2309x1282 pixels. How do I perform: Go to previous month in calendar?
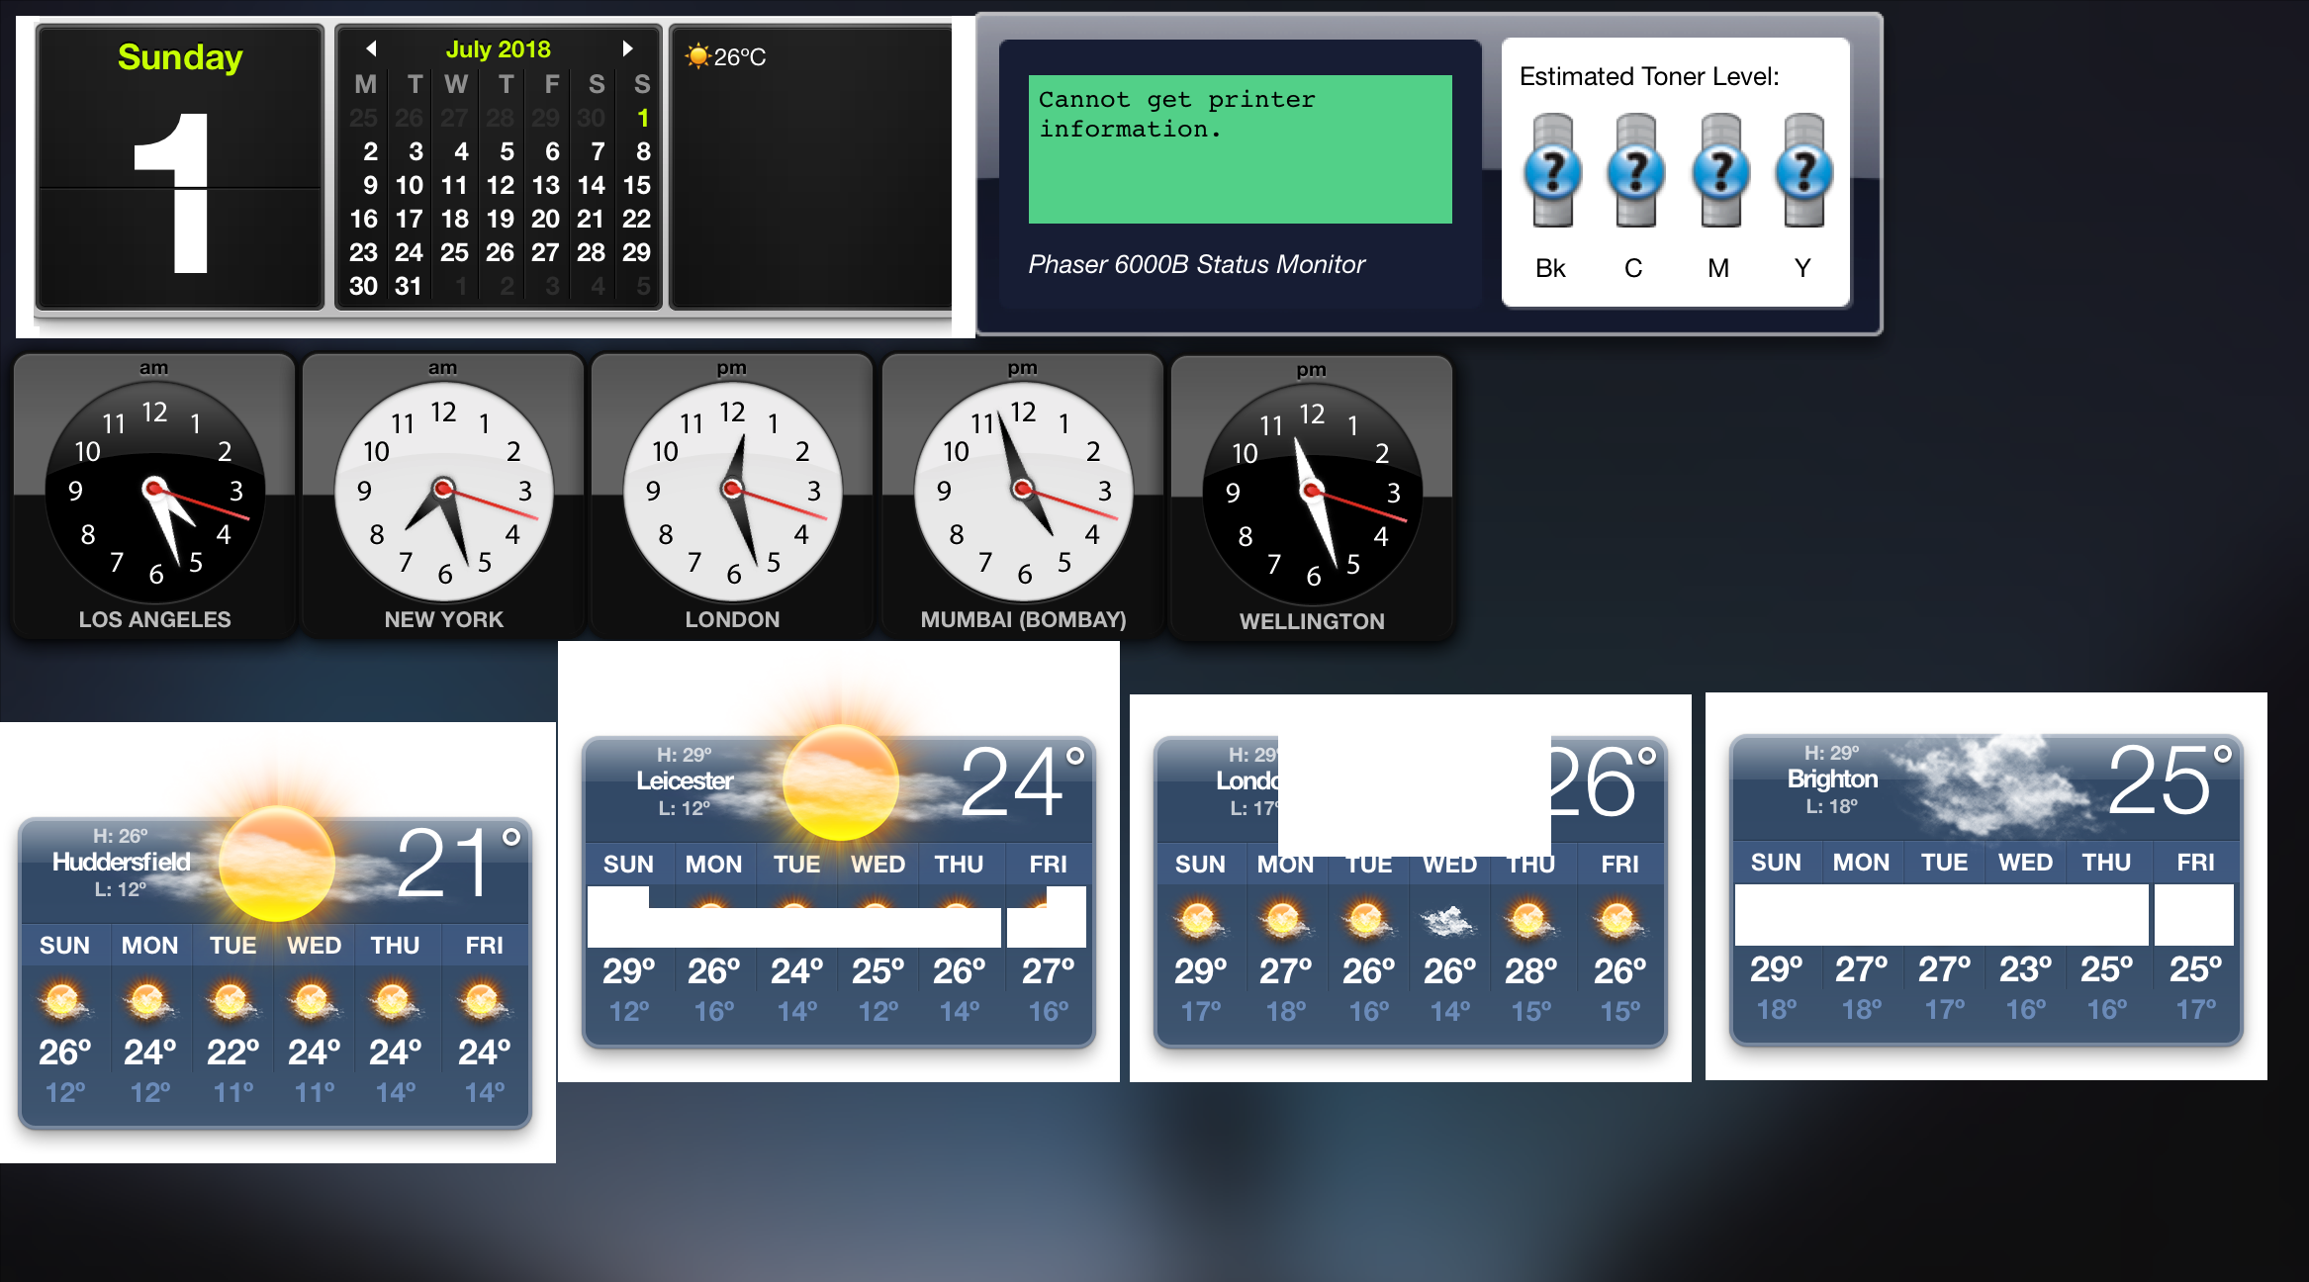click(371, 47)
